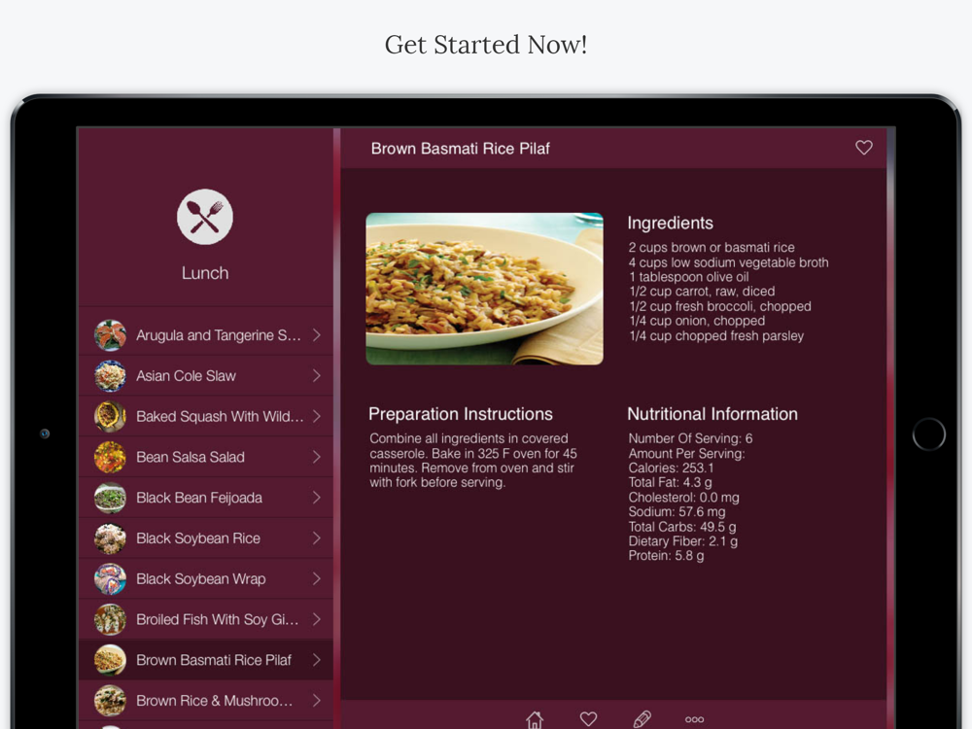Click "Number Of Serving: 6" line
Screen dimensions: 972x729
click(x=690, y=439)
